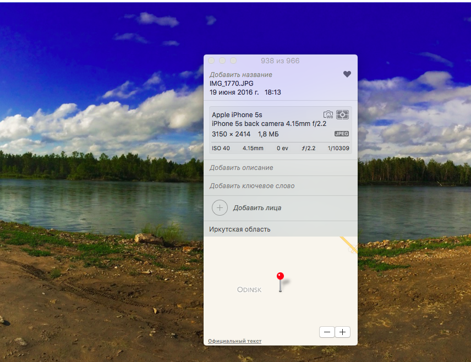Click the red map pin
Image resolution: width=471 pixels, height=362 pixels.
click(x=280, y=277)
